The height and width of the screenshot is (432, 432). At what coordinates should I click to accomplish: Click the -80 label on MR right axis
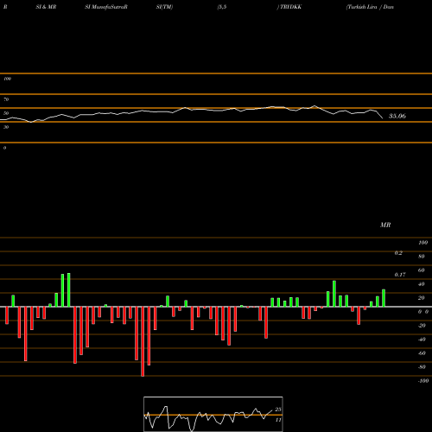(x=422, y=367)
